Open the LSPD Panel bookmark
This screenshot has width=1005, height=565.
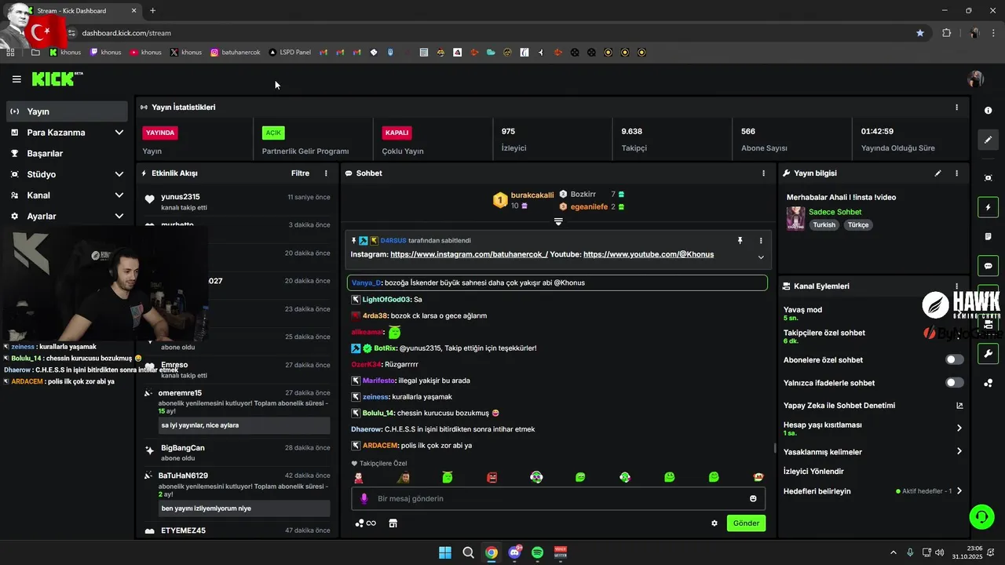pos(290,53)
